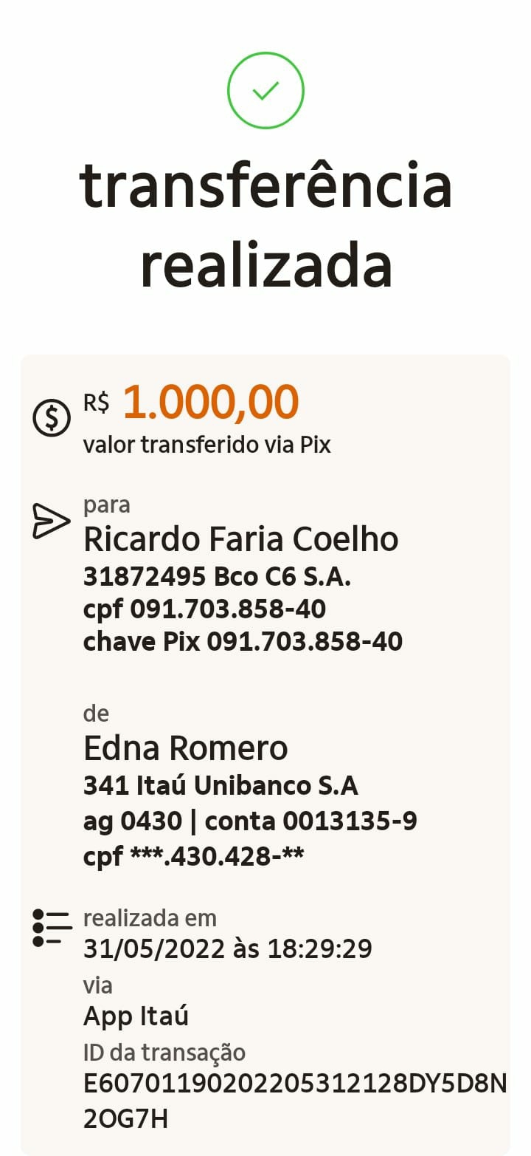Click the paper plane icon beside "para"
Image resolution: width=531 pixels, height=1156 pixels.
51,521
